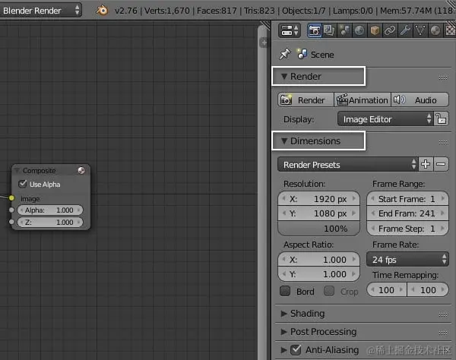Open the 24 fps frame rate dropdown
Viewport: 456px width, 360px height.
click(407, 259)
